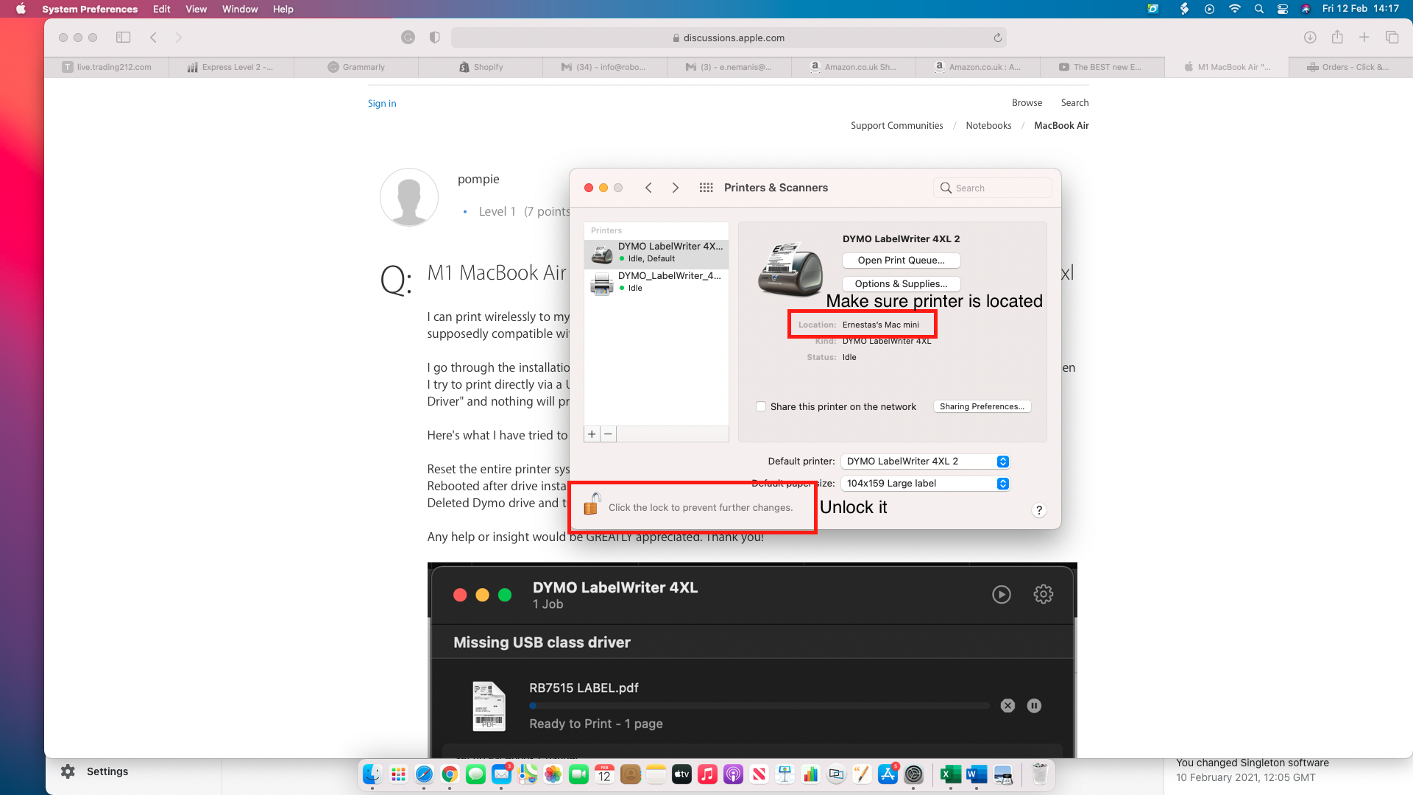
Task: Click the privacy shield icon
Action: [x=435, y=38]
